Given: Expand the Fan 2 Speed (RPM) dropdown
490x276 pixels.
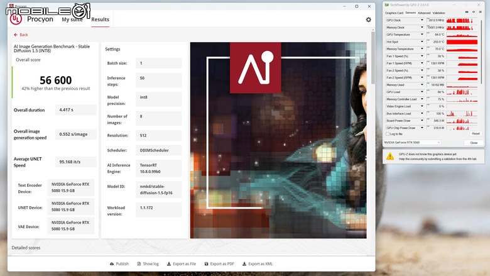Looking at the screenshot, I should [x=422, y=78].
